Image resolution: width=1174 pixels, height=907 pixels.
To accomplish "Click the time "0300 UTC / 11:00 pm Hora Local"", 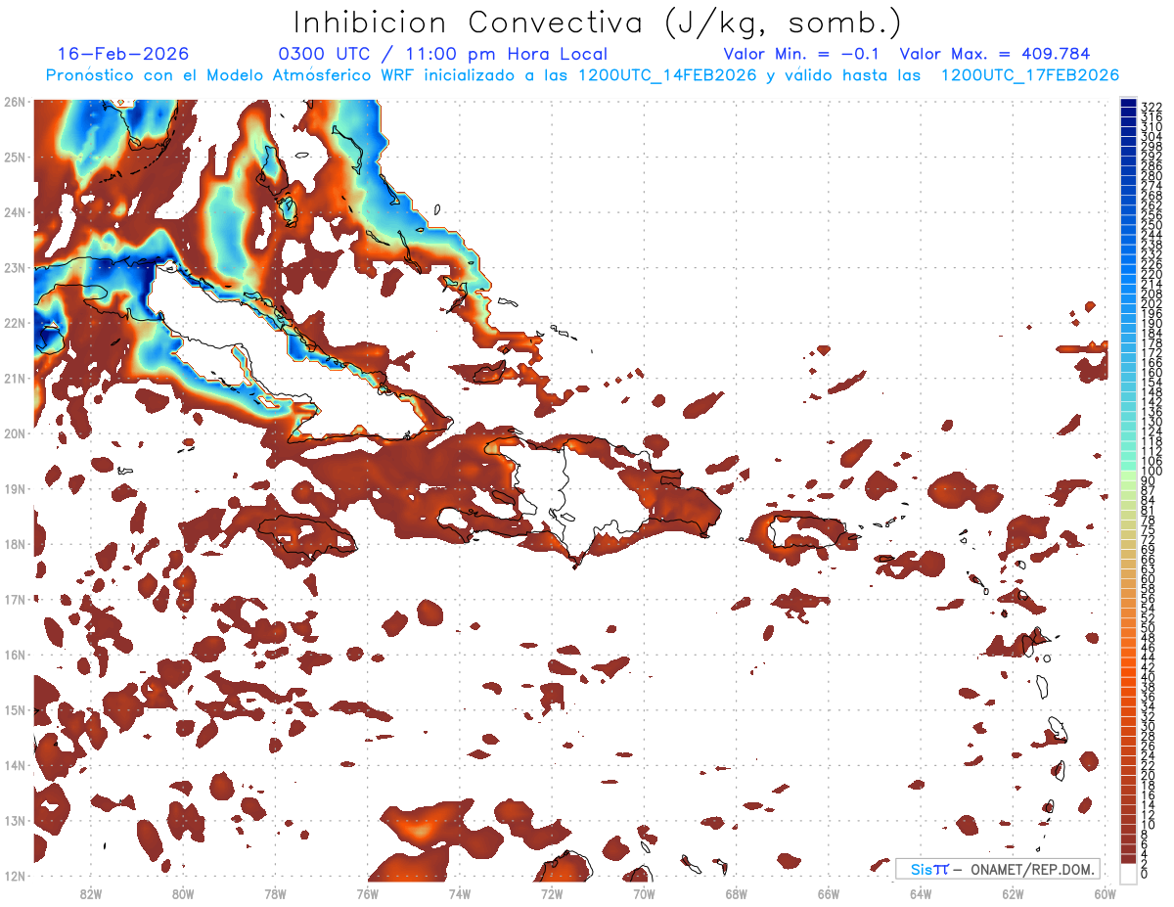I will (x=443, y=54).
